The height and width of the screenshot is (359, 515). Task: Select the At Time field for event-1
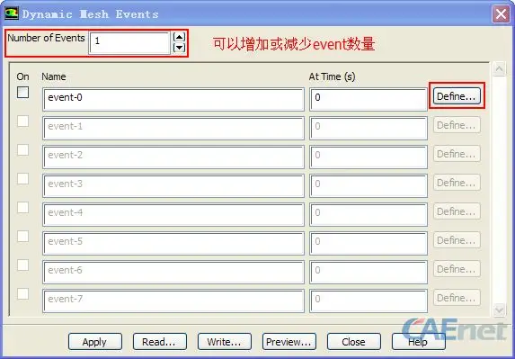[x=368, y=128]
